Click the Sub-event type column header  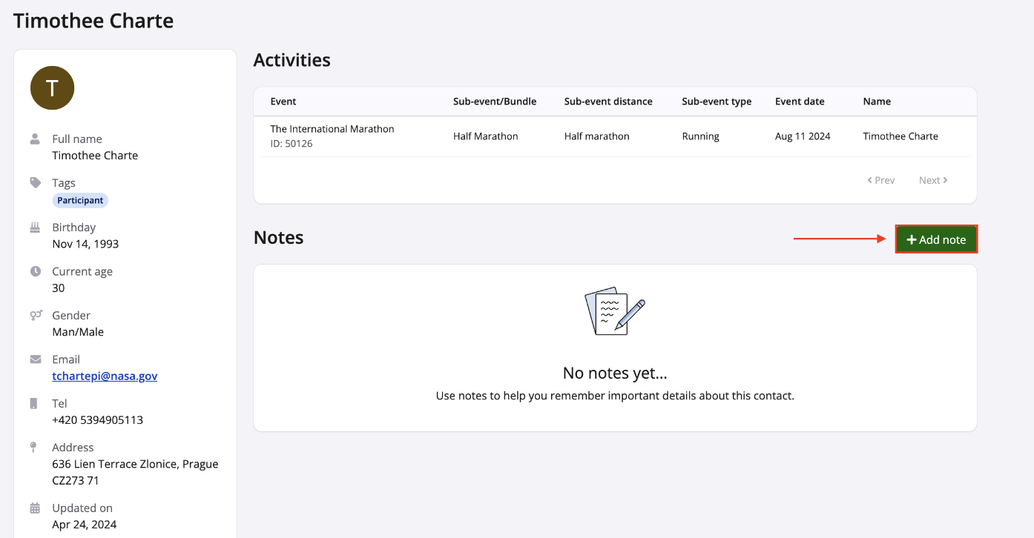point(717,102)
